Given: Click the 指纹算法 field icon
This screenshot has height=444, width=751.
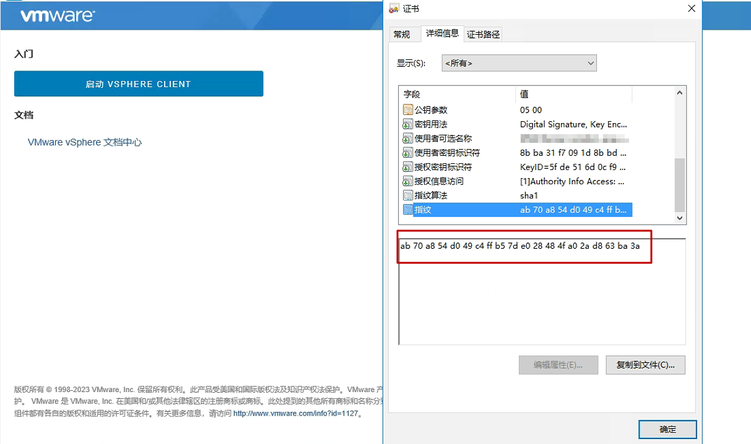Looking at the screenshot, I should coord(407,195).
